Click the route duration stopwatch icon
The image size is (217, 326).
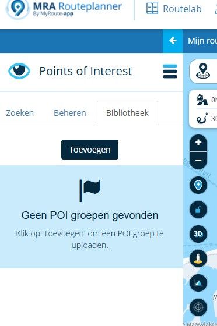point(202,100)
